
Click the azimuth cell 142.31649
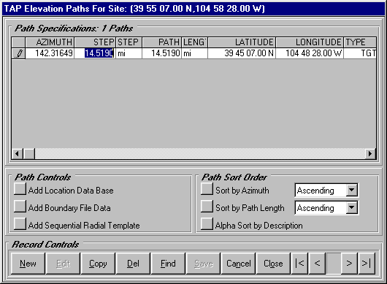(x=50, y=53)
